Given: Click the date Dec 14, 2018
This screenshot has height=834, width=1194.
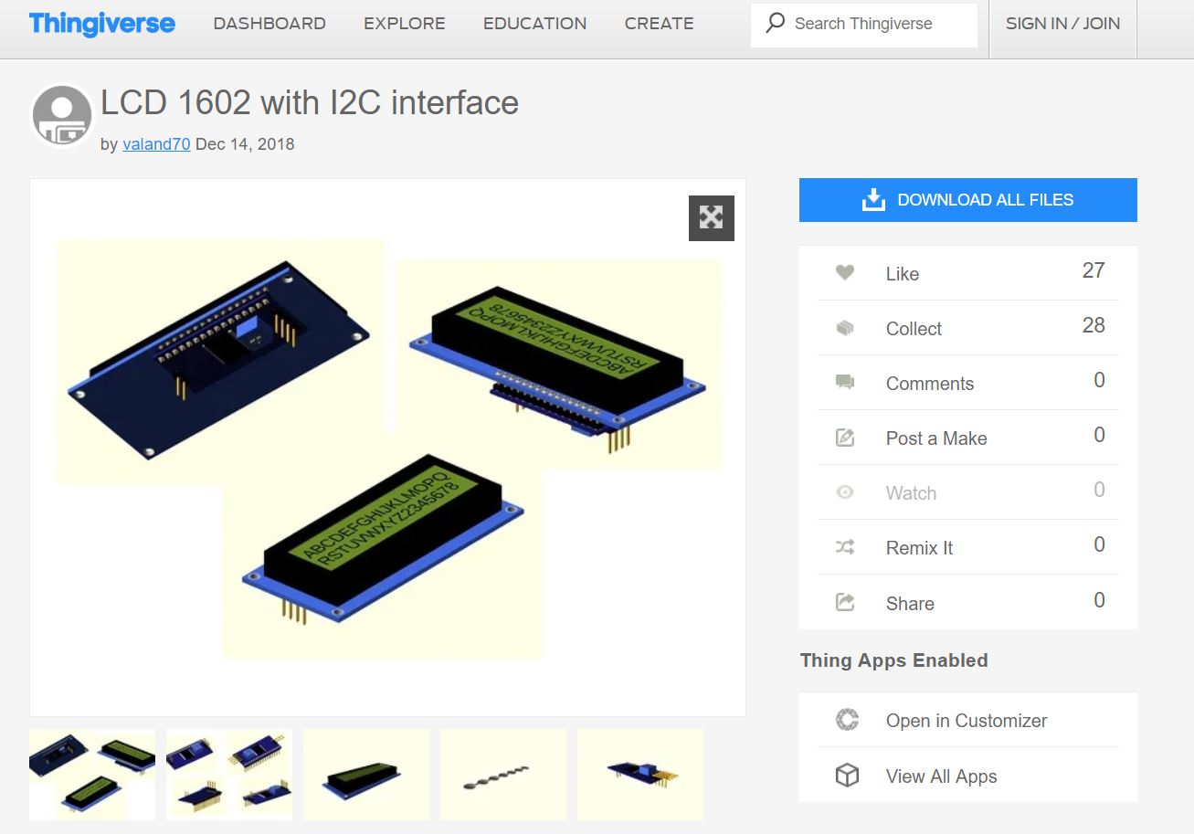Looking at the screenshot, I should (245, 144).
